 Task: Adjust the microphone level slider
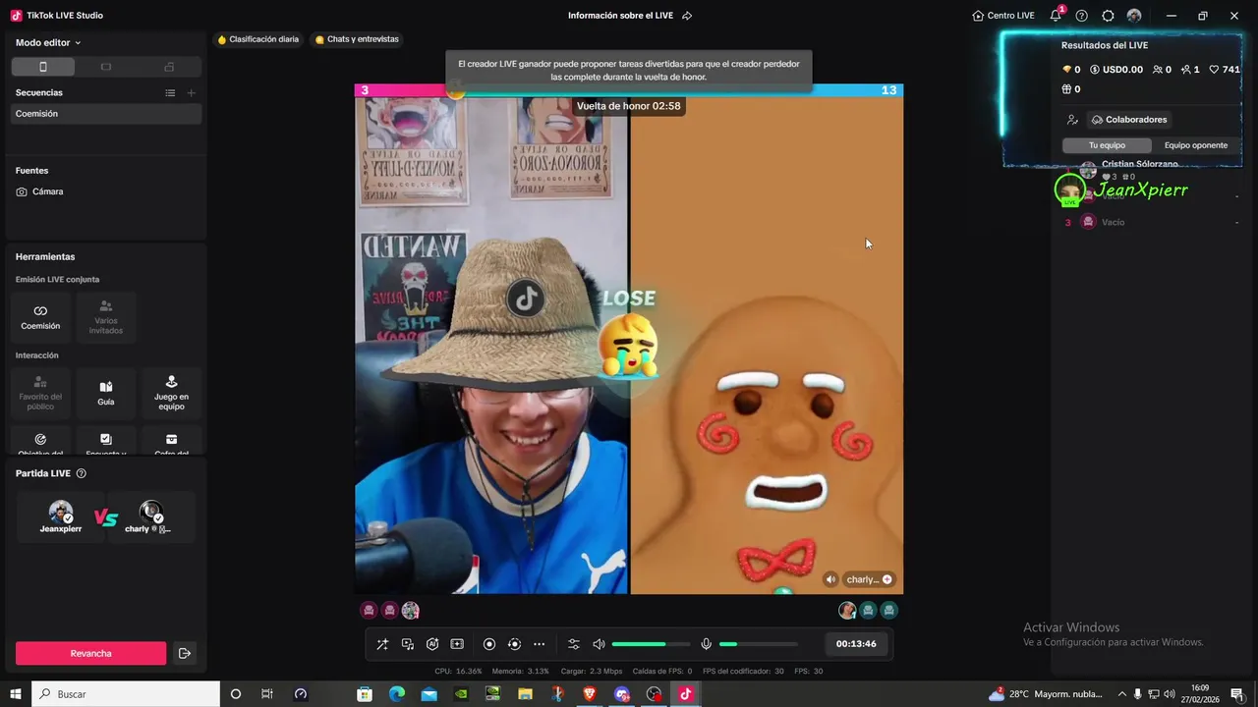tap(758, 644)
